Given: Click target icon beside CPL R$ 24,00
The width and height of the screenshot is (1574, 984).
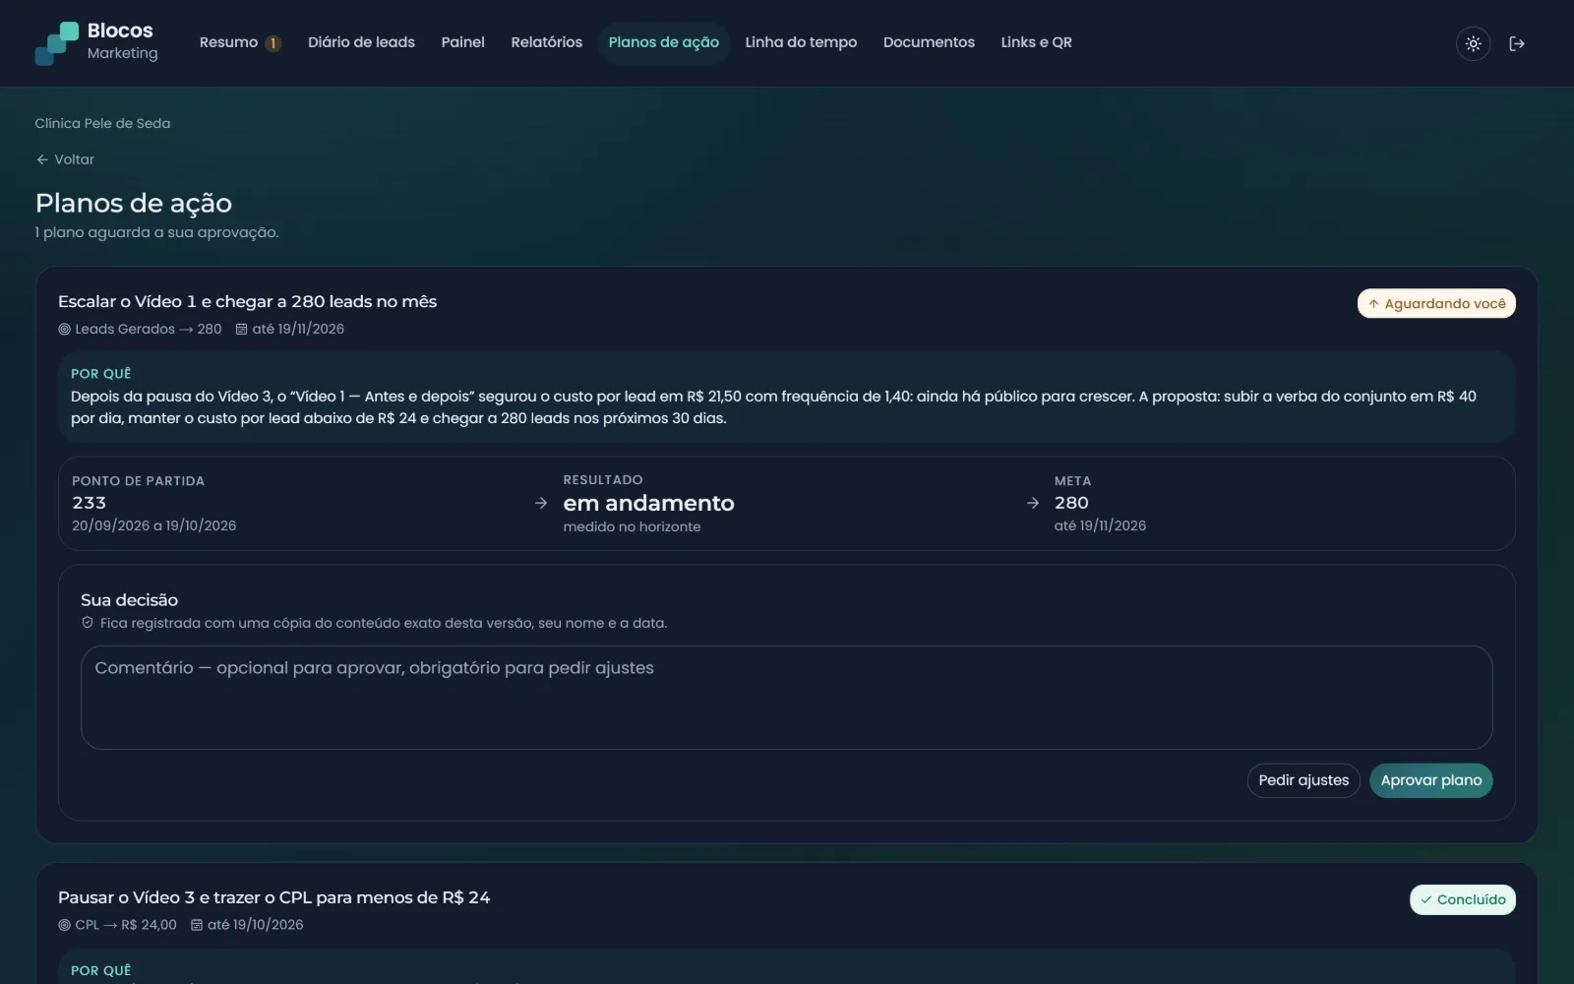Looking at the screenshot, I should point(64,925).
